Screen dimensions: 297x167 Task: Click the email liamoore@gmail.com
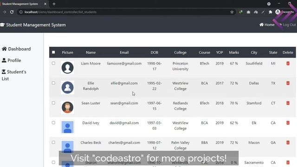(x=124, y=64)
